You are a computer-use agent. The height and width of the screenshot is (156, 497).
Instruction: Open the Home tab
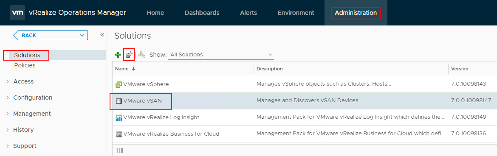(x=155, y=13)
